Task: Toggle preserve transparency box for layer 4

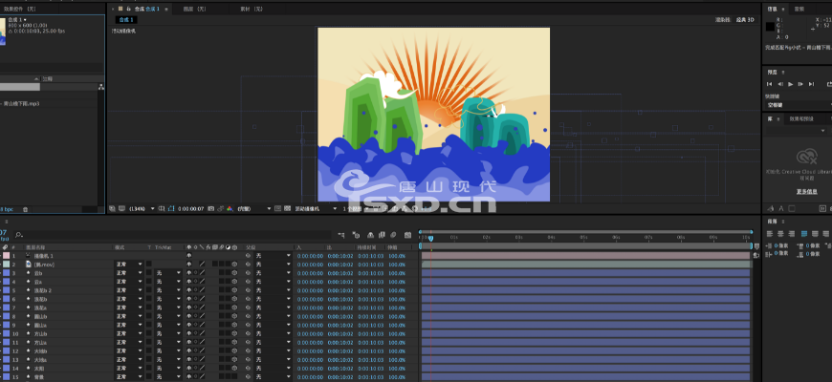Action: [x=149, y=282]
